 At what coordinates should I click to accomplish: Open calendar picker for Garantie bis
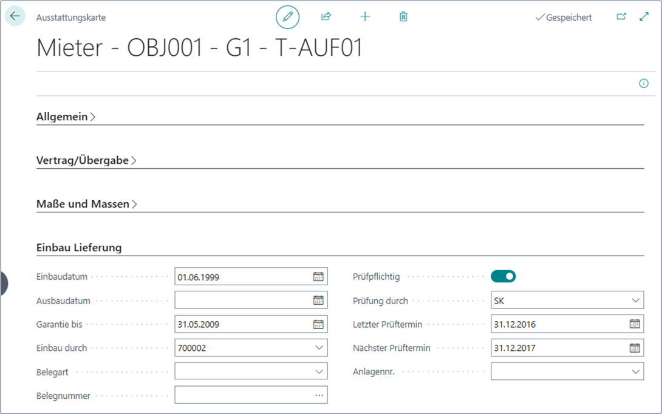[x=318, y=324]
